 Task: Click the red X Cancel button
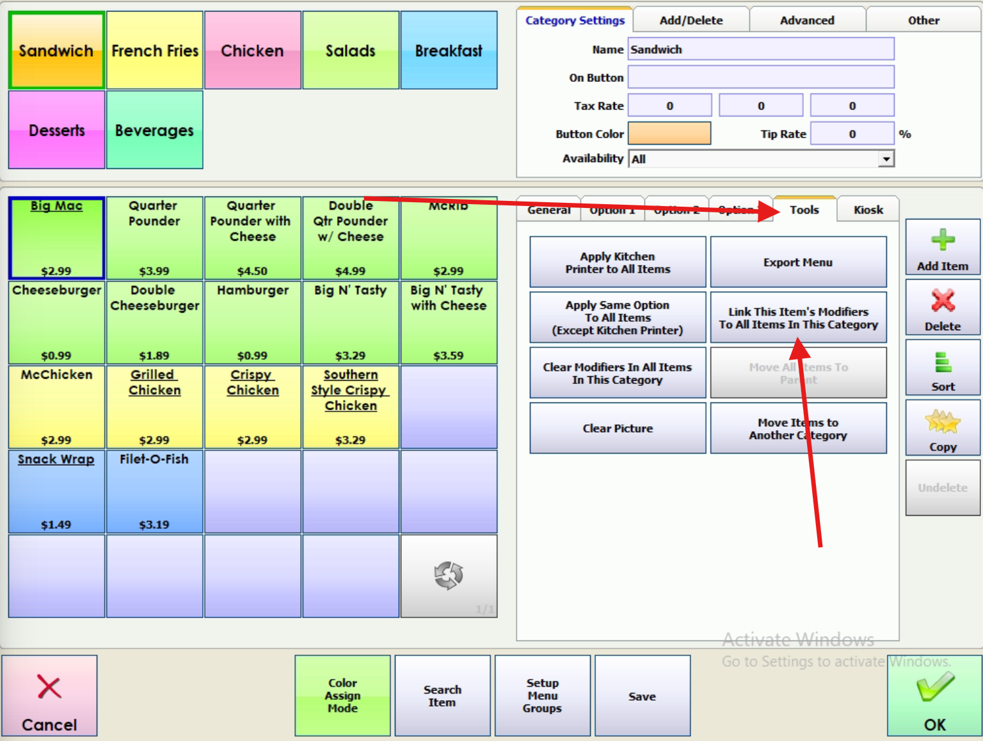pyautogui.click(x=49, y=696)
